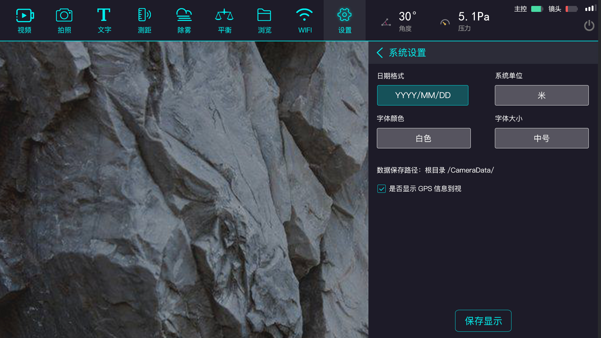Click the signal strength bars icon
Screen dimensions: 601x338
(591, 8)
